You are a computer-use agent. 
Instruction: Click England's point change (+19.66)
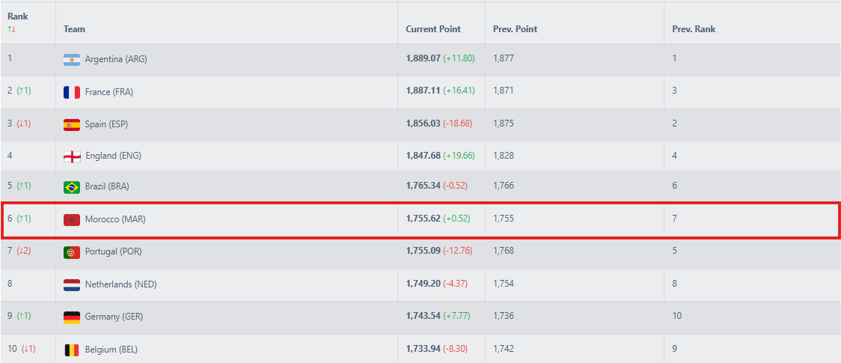click(x=459, y=156)
